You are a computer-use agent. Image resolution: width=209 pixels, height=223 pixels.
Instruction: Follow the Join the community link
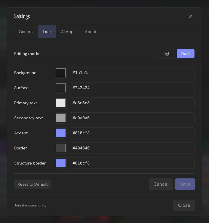(x=30, y=205)
